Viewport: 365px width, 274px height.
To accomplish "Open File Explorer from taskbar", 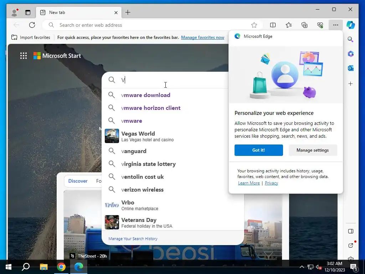I will [43, 267].
